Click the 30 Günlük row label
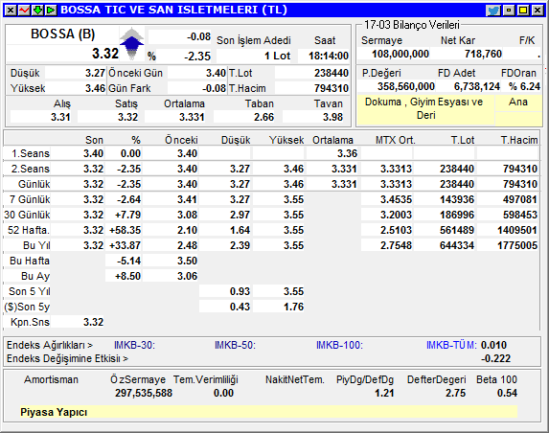This screenshot has height=433, width=549. click(x=27, y=215)
